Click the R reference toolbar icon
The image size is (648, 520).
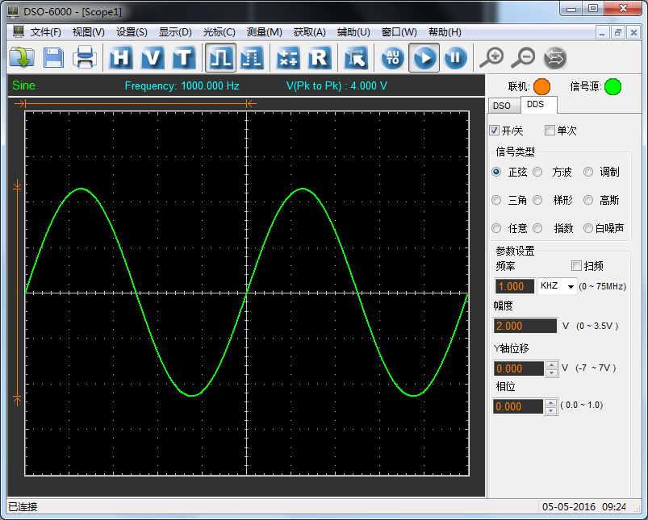[320, 57]
